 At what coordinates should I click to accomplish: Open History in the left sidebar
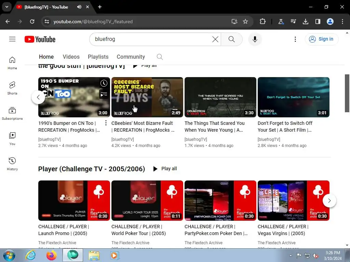point(12,164)
